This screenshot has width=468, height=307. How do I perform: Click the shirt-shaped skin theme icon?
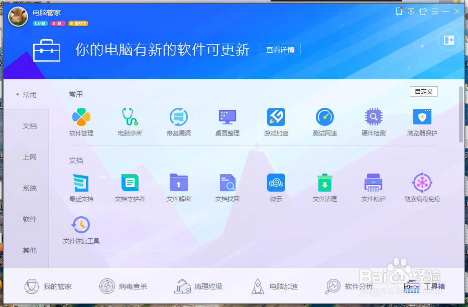click(x=423, y=11)
